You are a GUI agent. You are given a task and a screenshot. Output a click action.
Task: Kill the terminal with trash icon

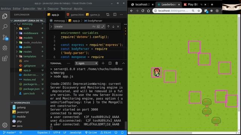pos(116,63)
